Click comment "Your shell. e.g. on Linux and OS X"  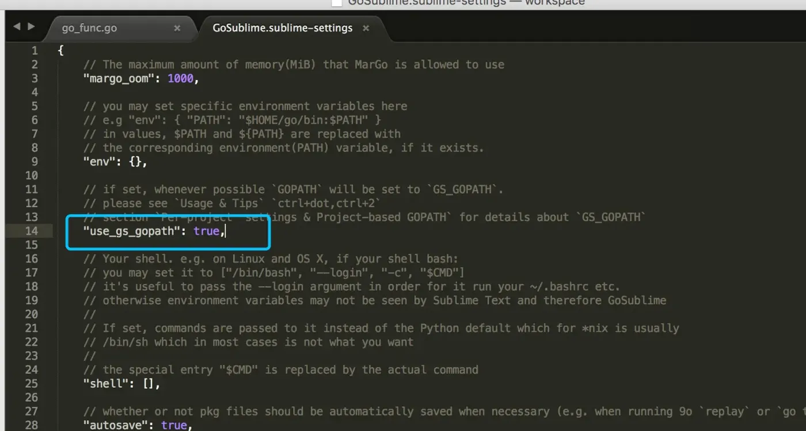(x=271, y=259)
